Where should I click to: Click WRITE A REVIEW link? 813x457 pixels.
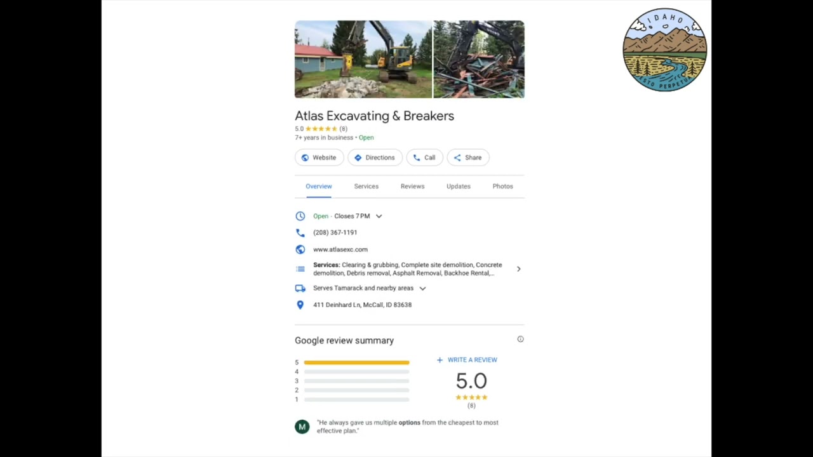coord(467,360)
